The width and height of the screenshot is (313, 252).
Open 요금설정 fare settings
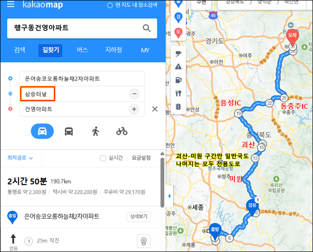click(141, 158)
